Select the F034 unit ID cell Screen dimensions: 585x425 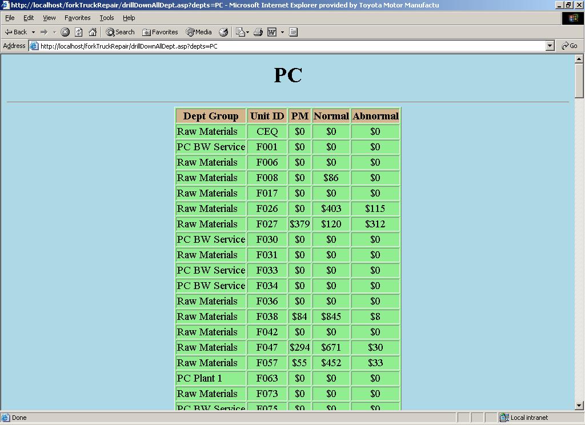tap(267, 286)
